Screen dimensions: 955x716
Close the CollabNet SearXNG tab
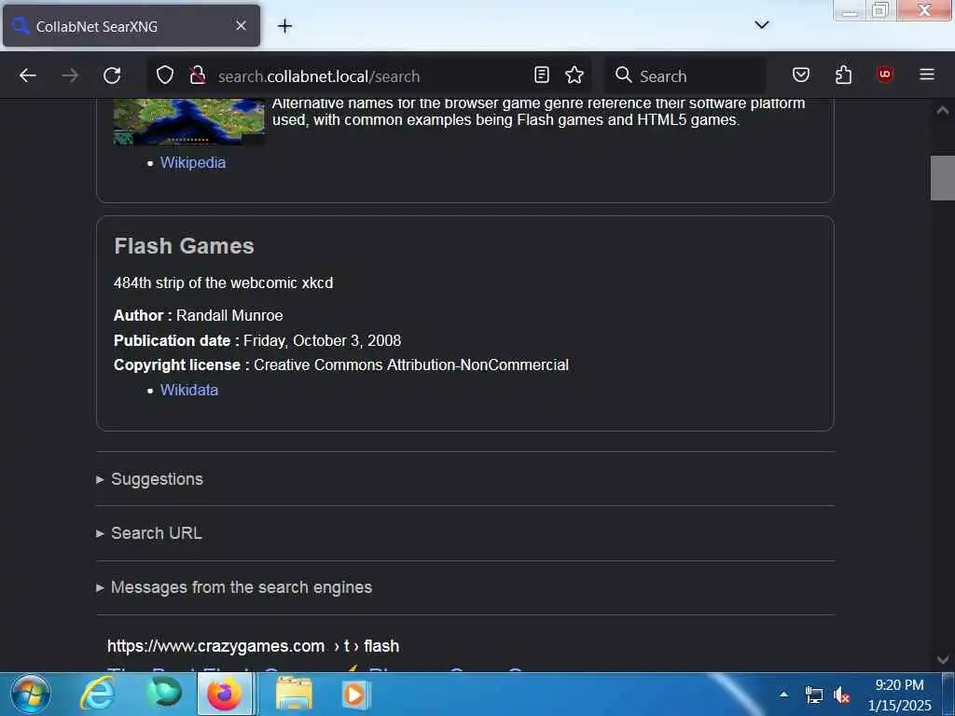pyautogui.click(x=242, y=25)
